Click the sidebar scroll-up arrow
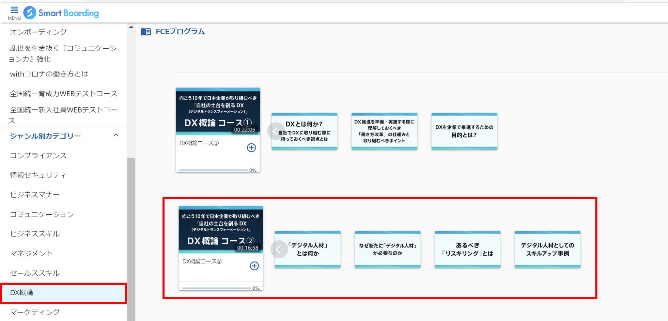This screenshot has width=668, height=321. tap(131, 27)
